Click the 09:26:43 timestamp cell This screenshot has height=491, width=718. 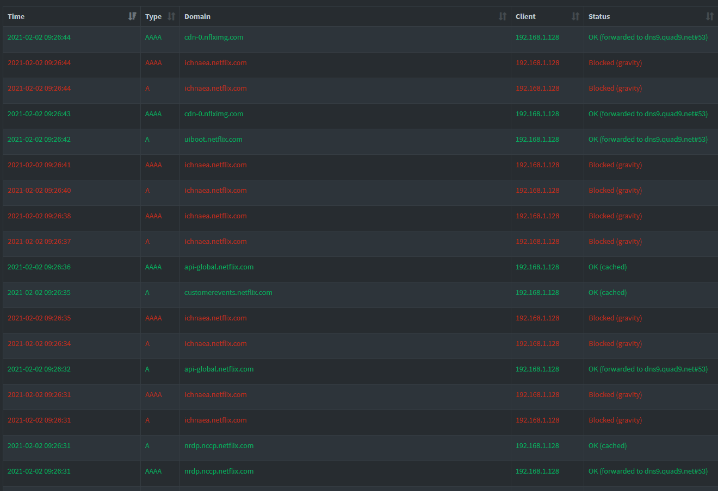(39, 114)
